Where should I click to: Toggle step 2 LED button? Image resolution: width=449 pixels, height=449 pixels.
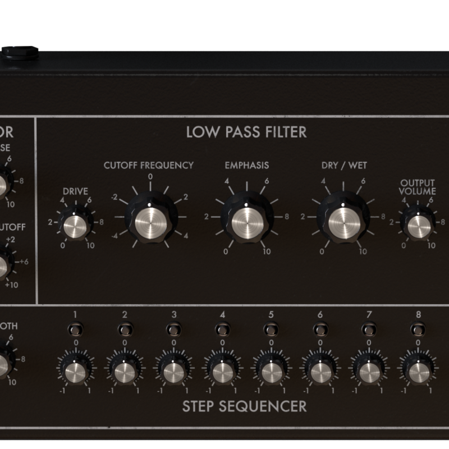coord(125,330)
